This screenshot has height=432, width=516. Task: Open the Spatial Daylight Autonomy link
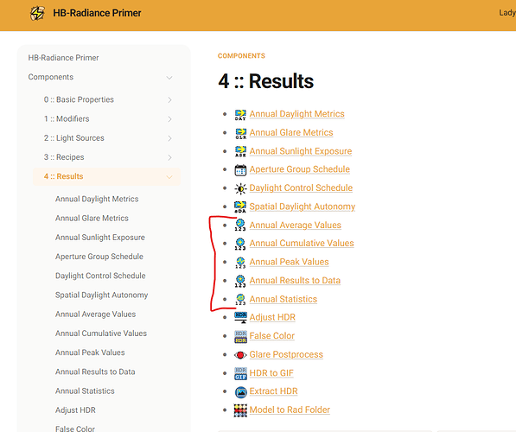[303, 206]
